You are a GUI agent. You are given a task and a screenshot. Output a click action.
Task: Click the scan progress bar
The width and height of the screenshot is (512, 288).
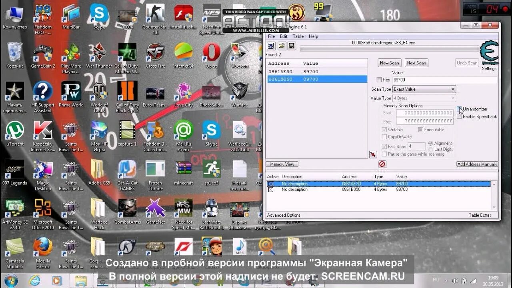click(390, 49)
